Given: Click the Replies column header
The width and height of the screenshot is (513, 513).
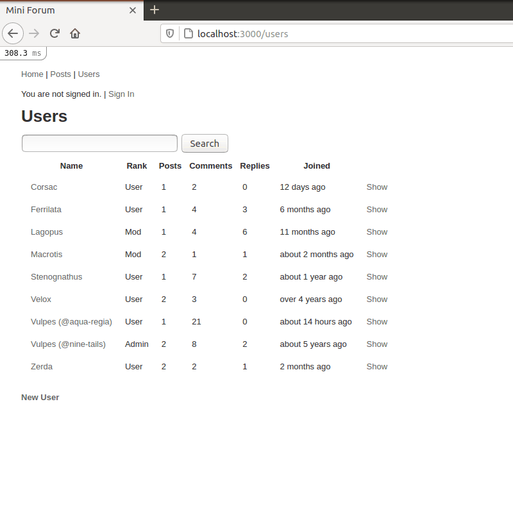Looking at the screenshot, I should point(255,166).
